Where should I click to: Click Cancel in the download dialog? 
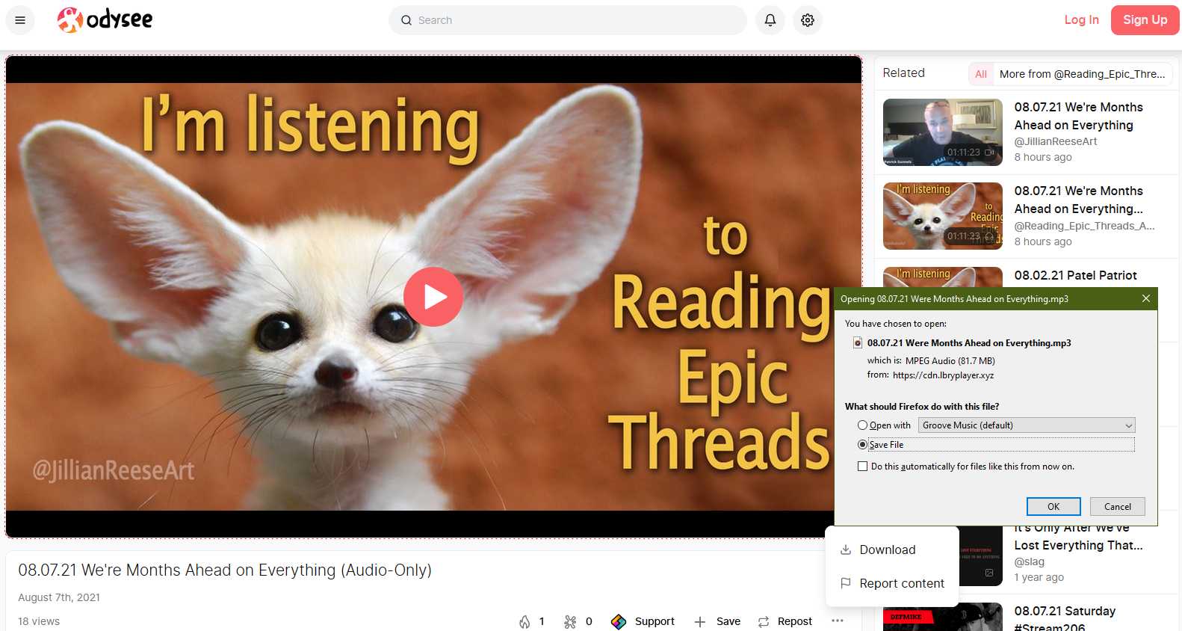point(1117,506)
